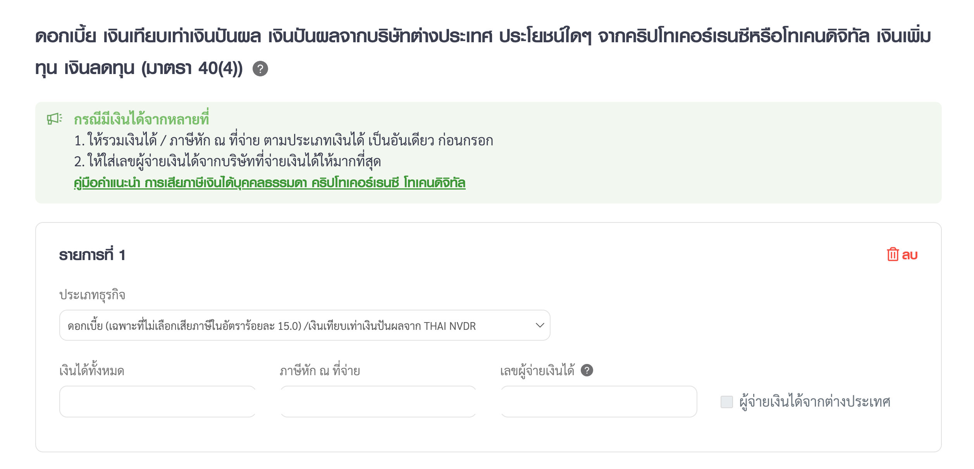Open help icon beside มาตรา 40(4) heading
The image size is (974, 469).
click(x=260, y=69)
